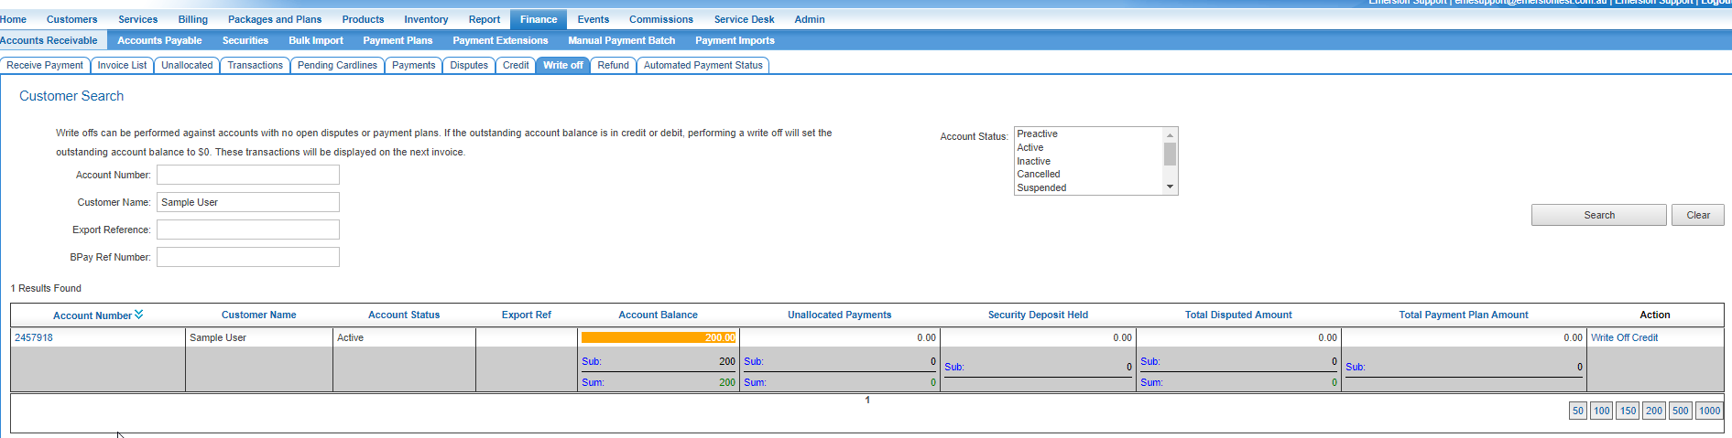Sort by Account Balance column header

tap(658, 315)
